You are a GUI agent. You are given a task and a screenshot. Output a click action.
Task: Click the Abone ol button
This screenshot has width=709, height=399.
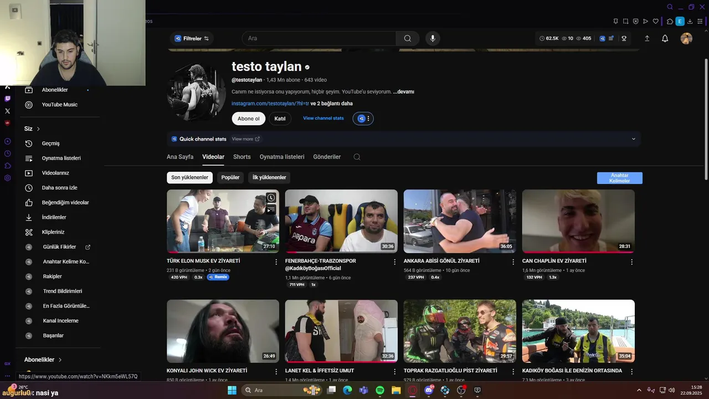[248, 119]
